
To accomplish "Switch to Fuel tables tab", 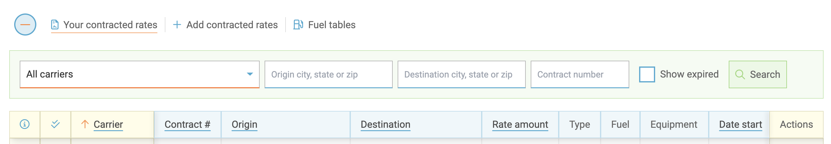I will click(332, 25).
